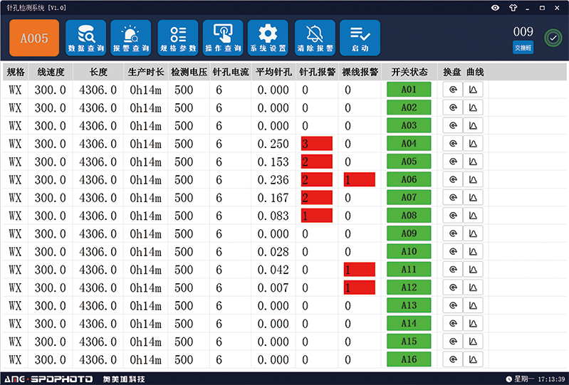Toggle the A01 switch status

coord(409,90)
